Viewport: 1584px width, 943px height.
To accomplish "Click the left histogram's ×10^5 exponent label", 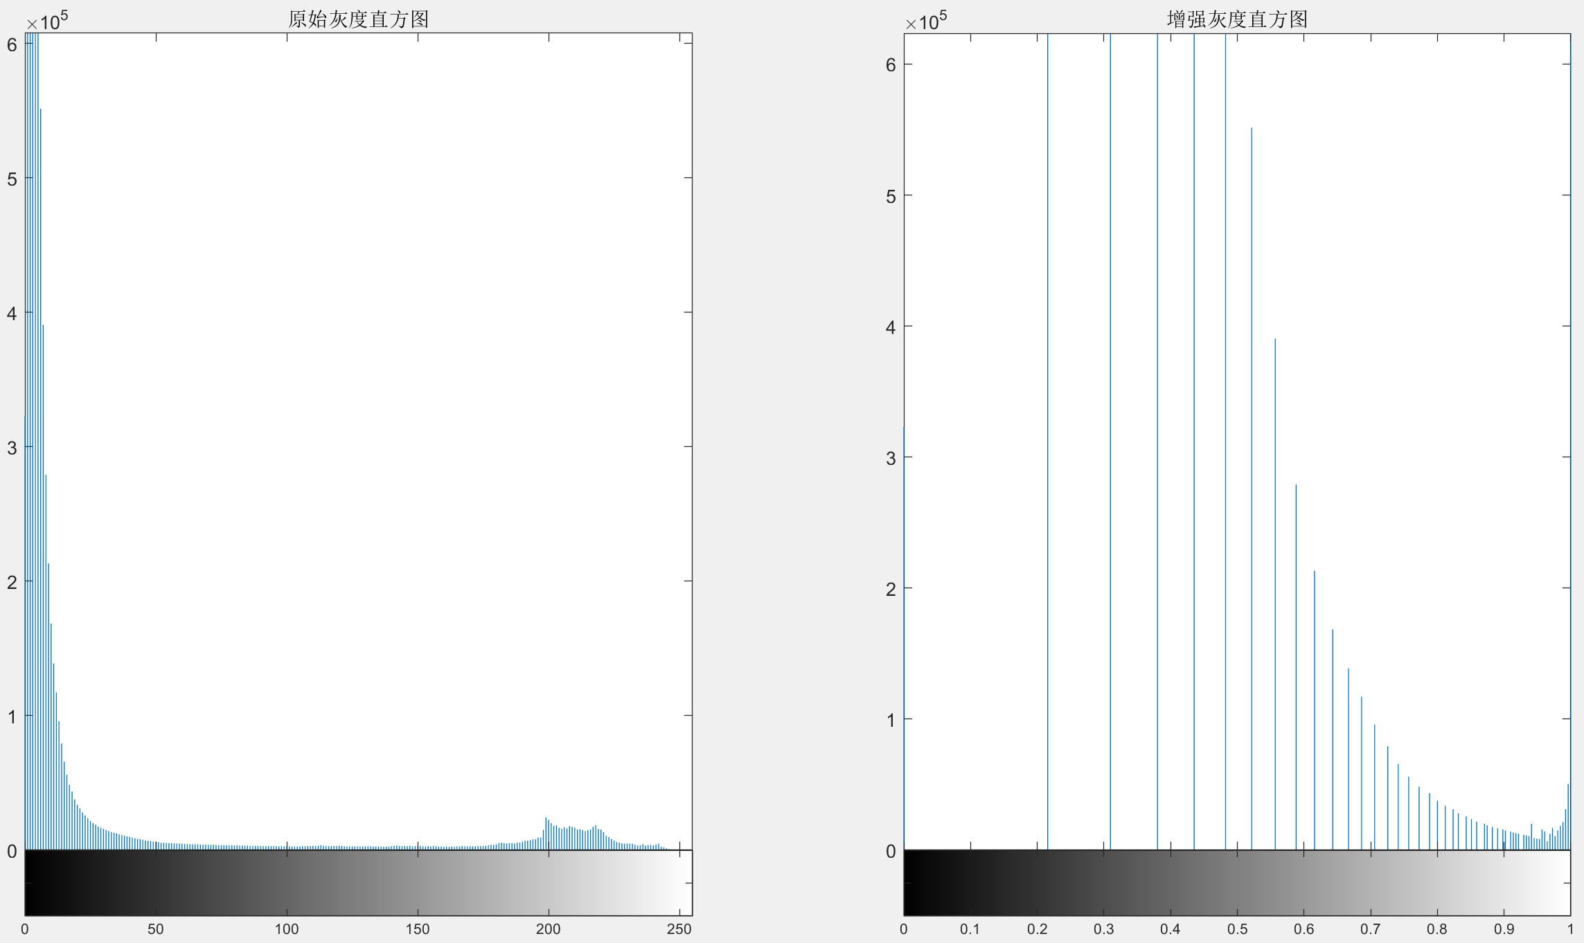I will pos(47,21).
